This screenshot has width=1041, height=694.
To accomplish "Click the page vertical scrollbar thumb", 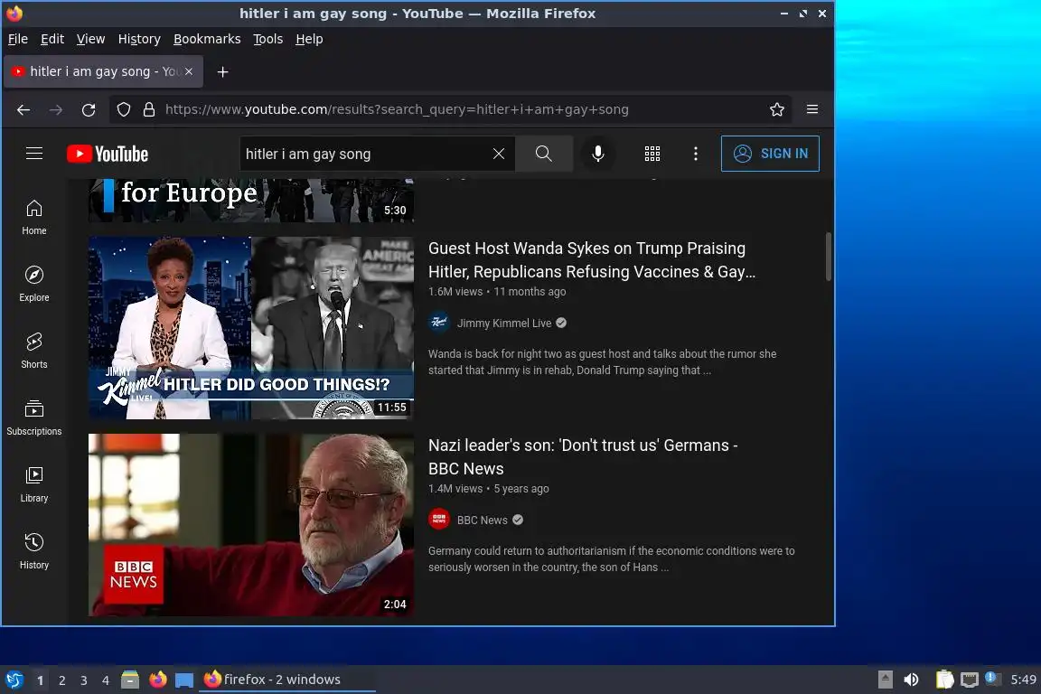I will 828,257.
